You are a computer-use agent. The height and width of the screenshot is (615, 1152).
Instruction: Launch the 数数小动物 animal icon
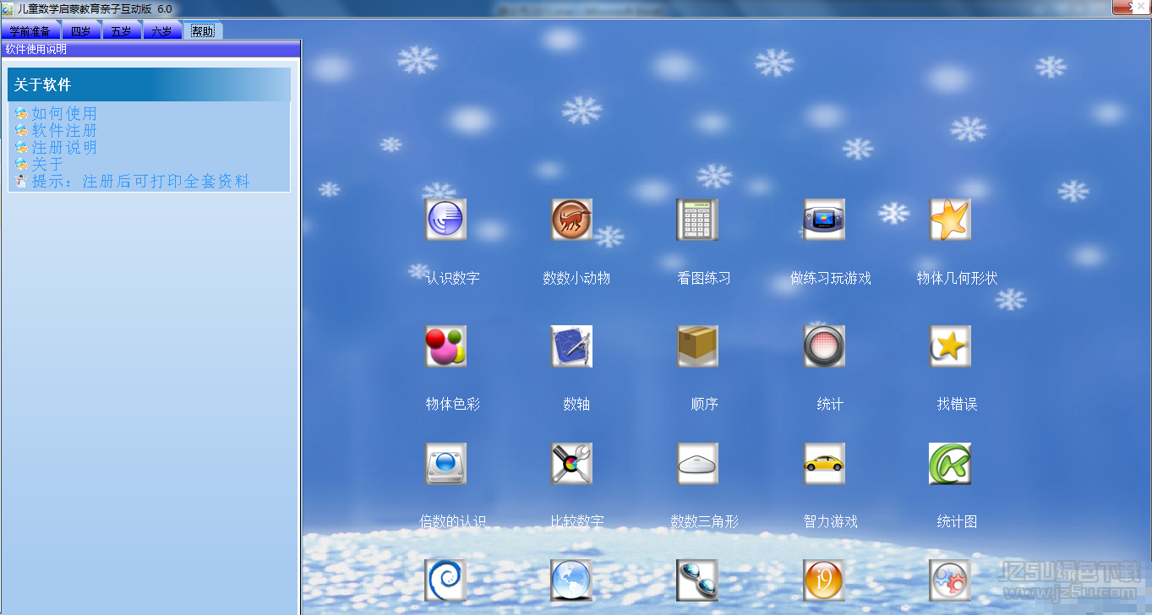572,220
